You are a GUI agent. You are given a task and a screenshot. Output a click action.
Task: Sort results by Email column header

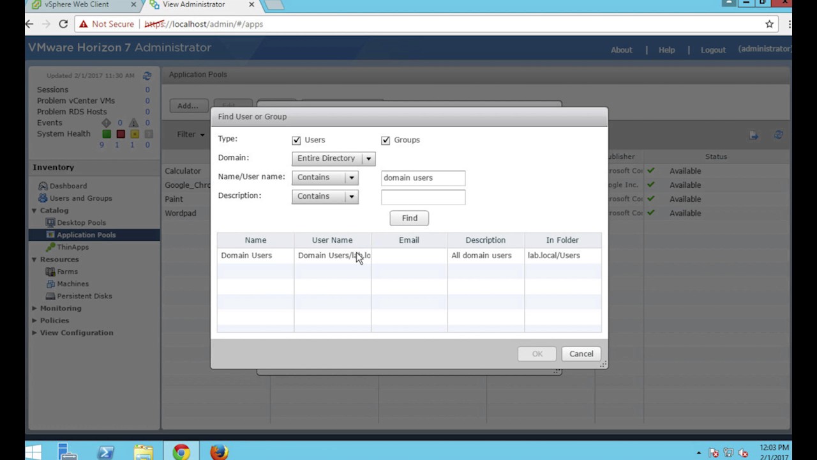pos(409,240)
